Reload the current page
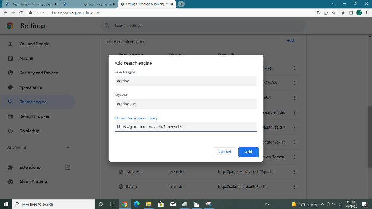Screen dimensions: 372x209 [21, 13]
